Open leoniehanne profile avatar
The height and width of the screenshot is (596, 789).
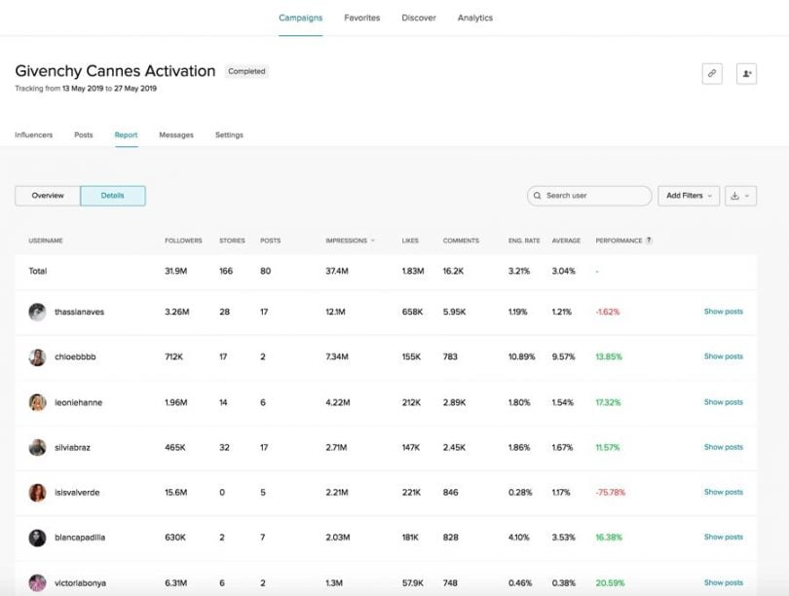37,402
